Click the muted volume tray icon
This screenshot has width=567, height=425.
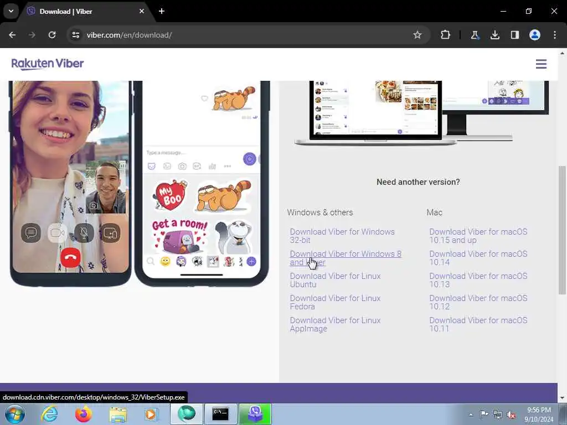point(511,414)
